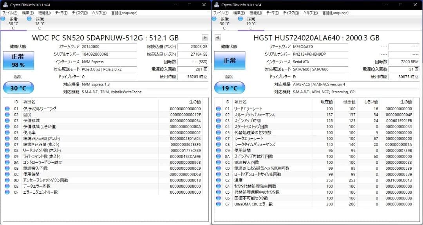Click 電源投入回数 value 201 回
Image resolution: width=423 pixels, height=225 pixels.
pos(193,69)
